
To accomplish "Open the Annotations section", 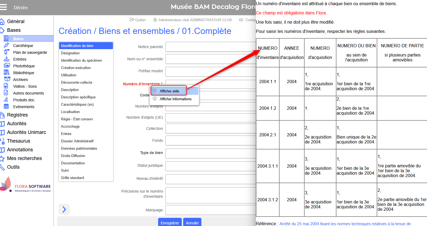I will tap(20, 150).
